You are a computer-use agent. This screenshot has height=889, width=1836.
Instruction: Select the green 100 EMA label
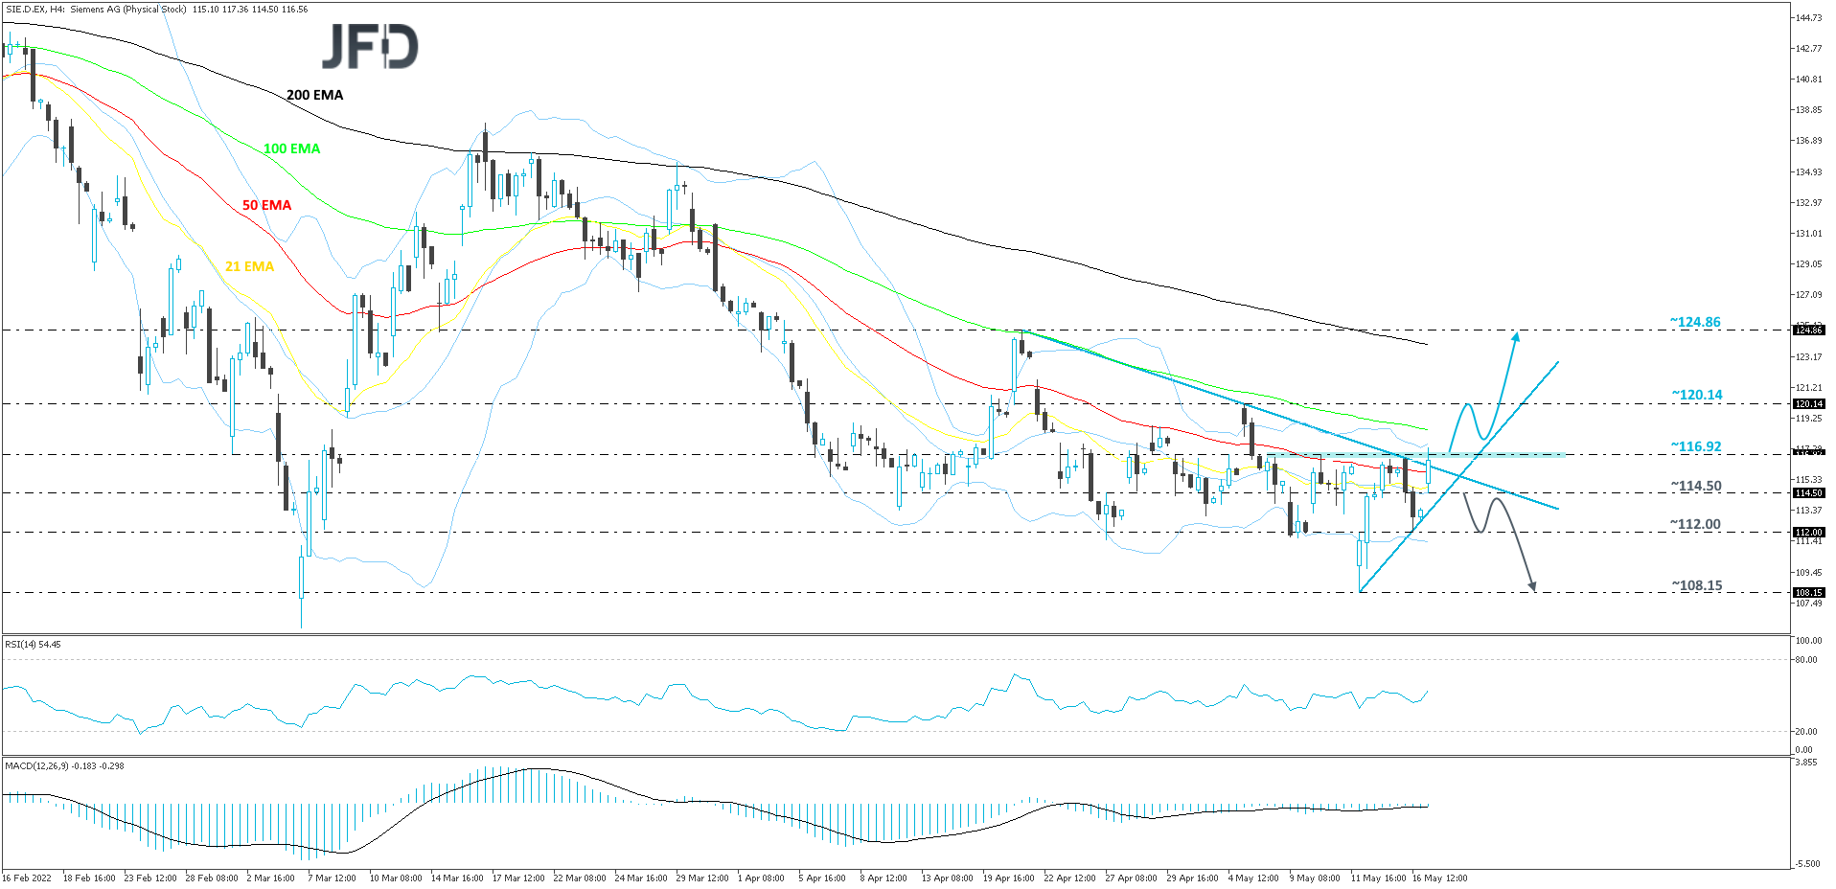pos(291,148)
